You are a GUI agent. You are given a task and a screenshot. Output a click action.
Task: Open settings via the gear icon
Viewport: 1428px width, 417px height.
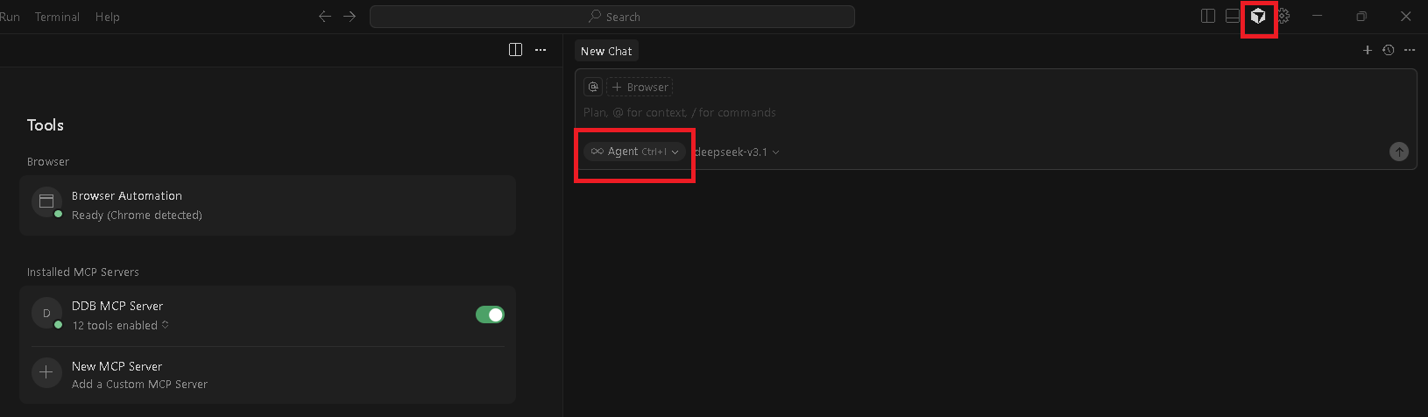[x=1283, y=17]
